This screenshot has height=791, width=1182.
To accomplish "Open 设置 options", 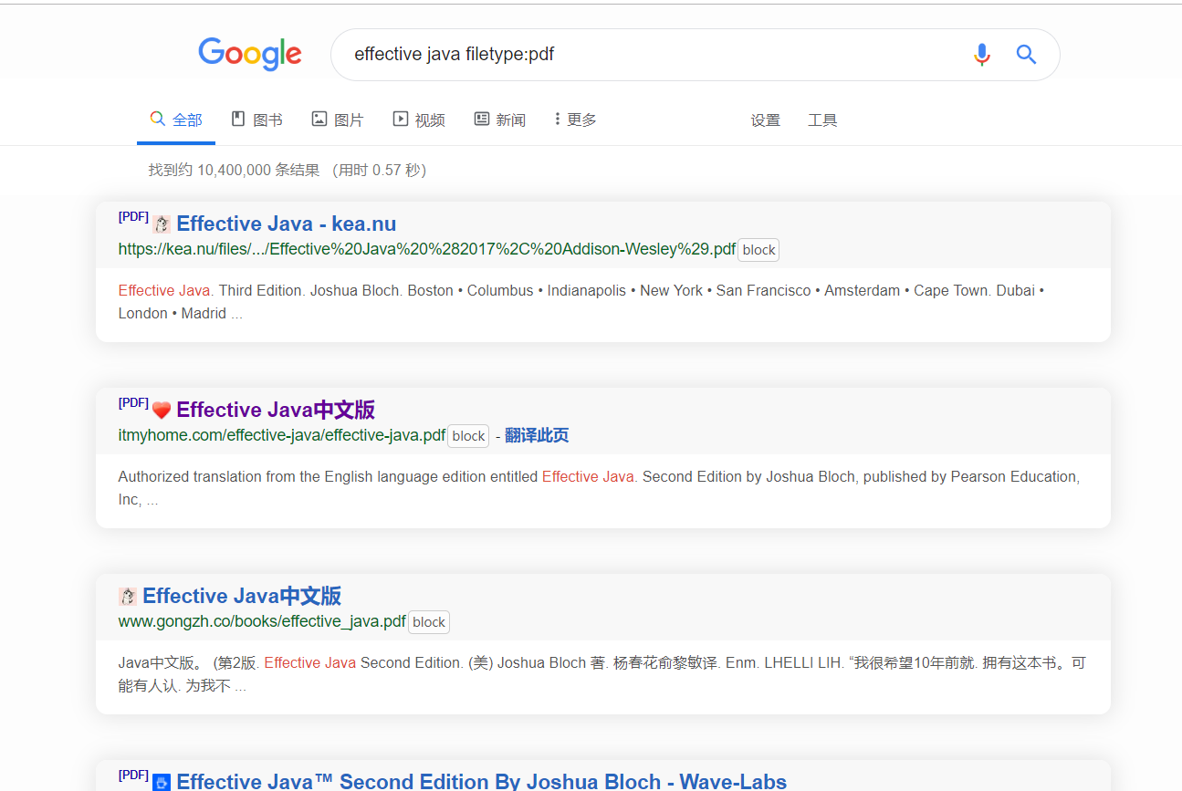I will click(x=766, y=120).
